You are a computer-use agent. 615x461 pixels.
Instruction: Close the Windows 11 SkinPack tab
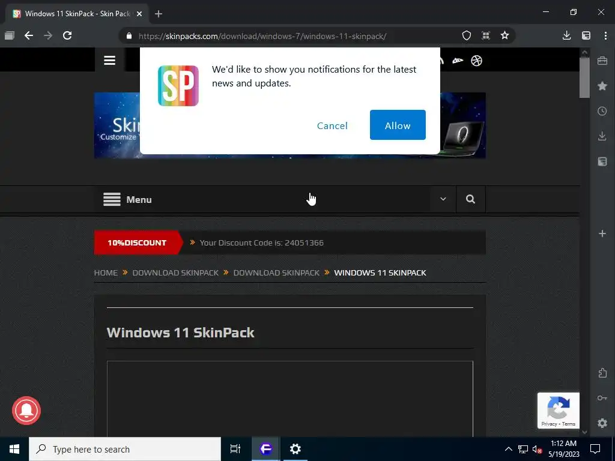(x=139, y=14)
